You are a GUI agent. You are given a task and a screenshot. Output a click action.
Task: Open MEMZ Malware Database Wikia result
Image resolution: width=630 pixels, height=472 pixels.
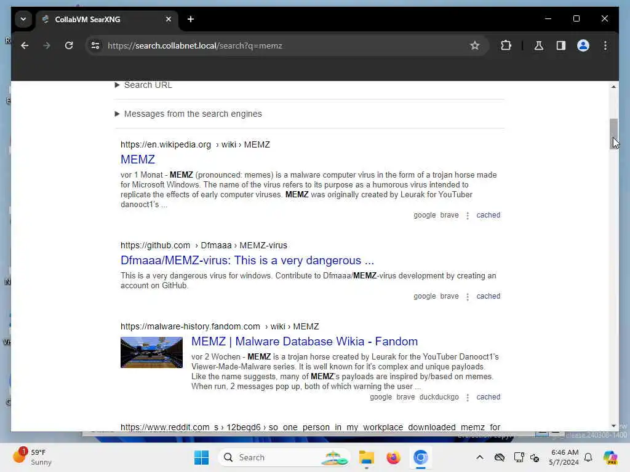click(x=305, y=342)
